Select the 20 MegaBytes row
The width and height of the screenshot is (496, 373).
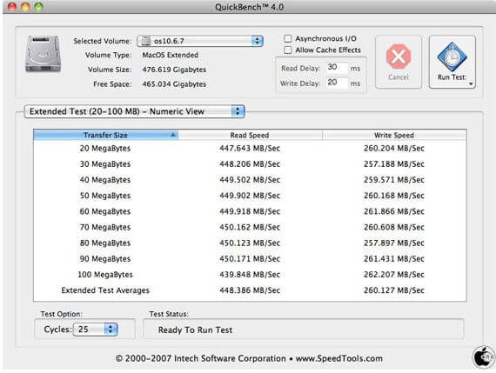pos(250,149)
